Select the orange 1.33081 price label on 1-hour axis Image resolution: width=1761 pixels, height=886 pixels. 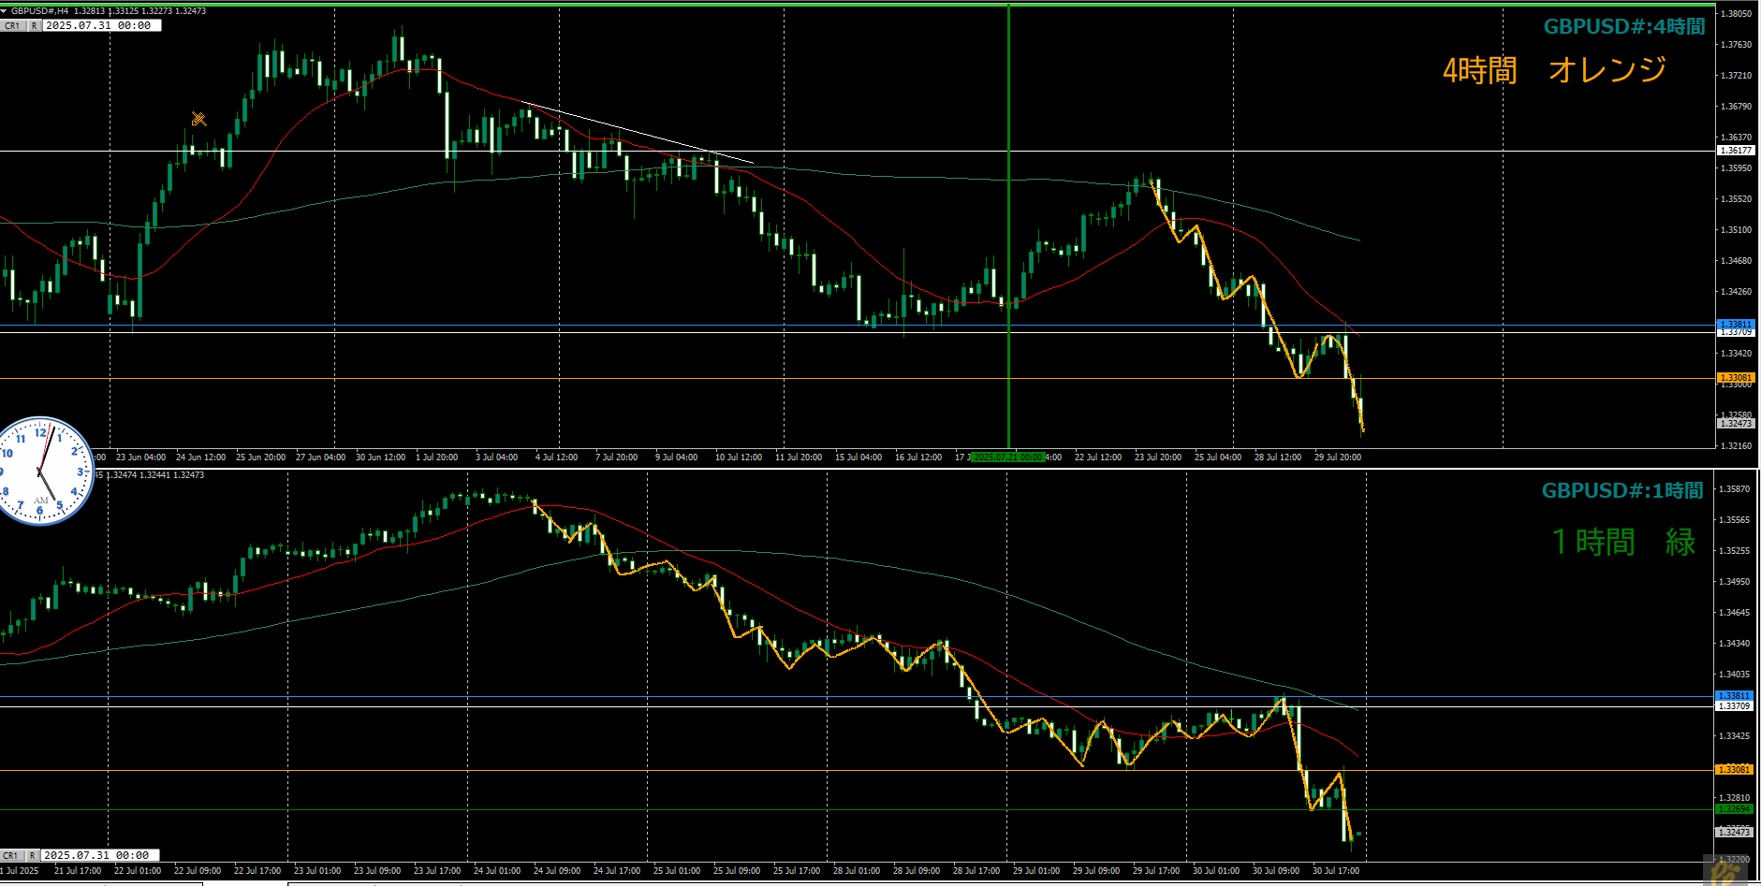pos(1733,770)
